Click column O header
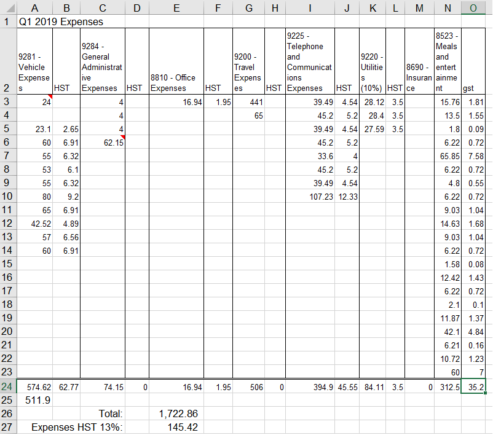 473,7
